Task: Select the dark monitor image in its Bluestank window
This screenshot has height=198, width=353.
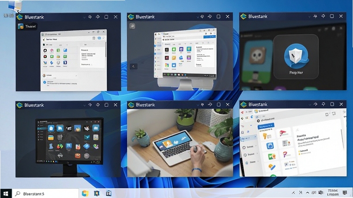Action: coord(69,147)
